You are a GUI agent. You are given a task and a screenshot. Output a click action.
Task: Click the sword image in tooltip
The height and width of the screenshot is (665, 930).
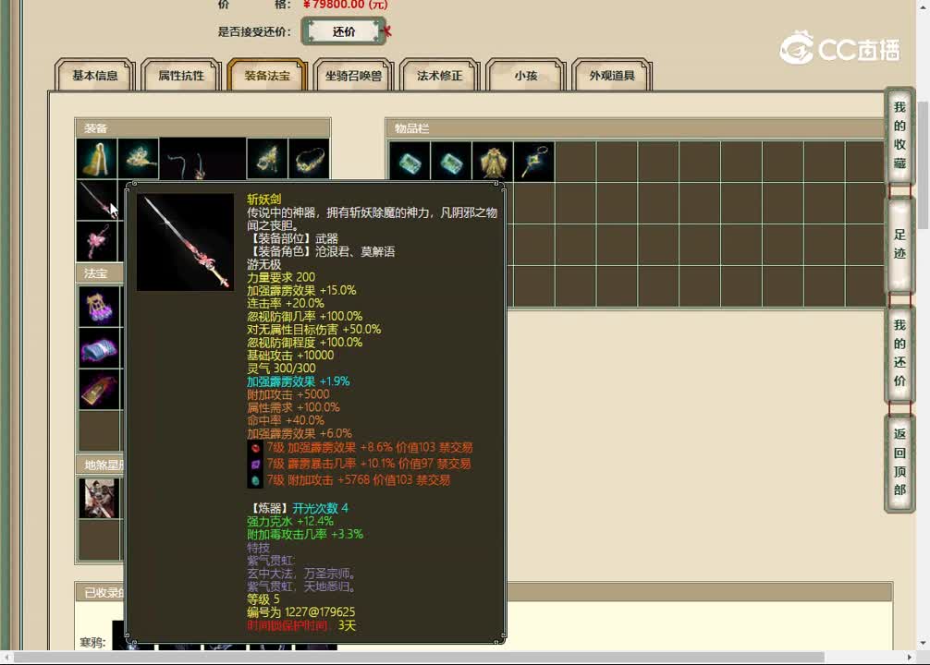point(186,242)
